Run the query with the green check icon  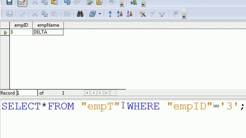click(x=90, y=2)
